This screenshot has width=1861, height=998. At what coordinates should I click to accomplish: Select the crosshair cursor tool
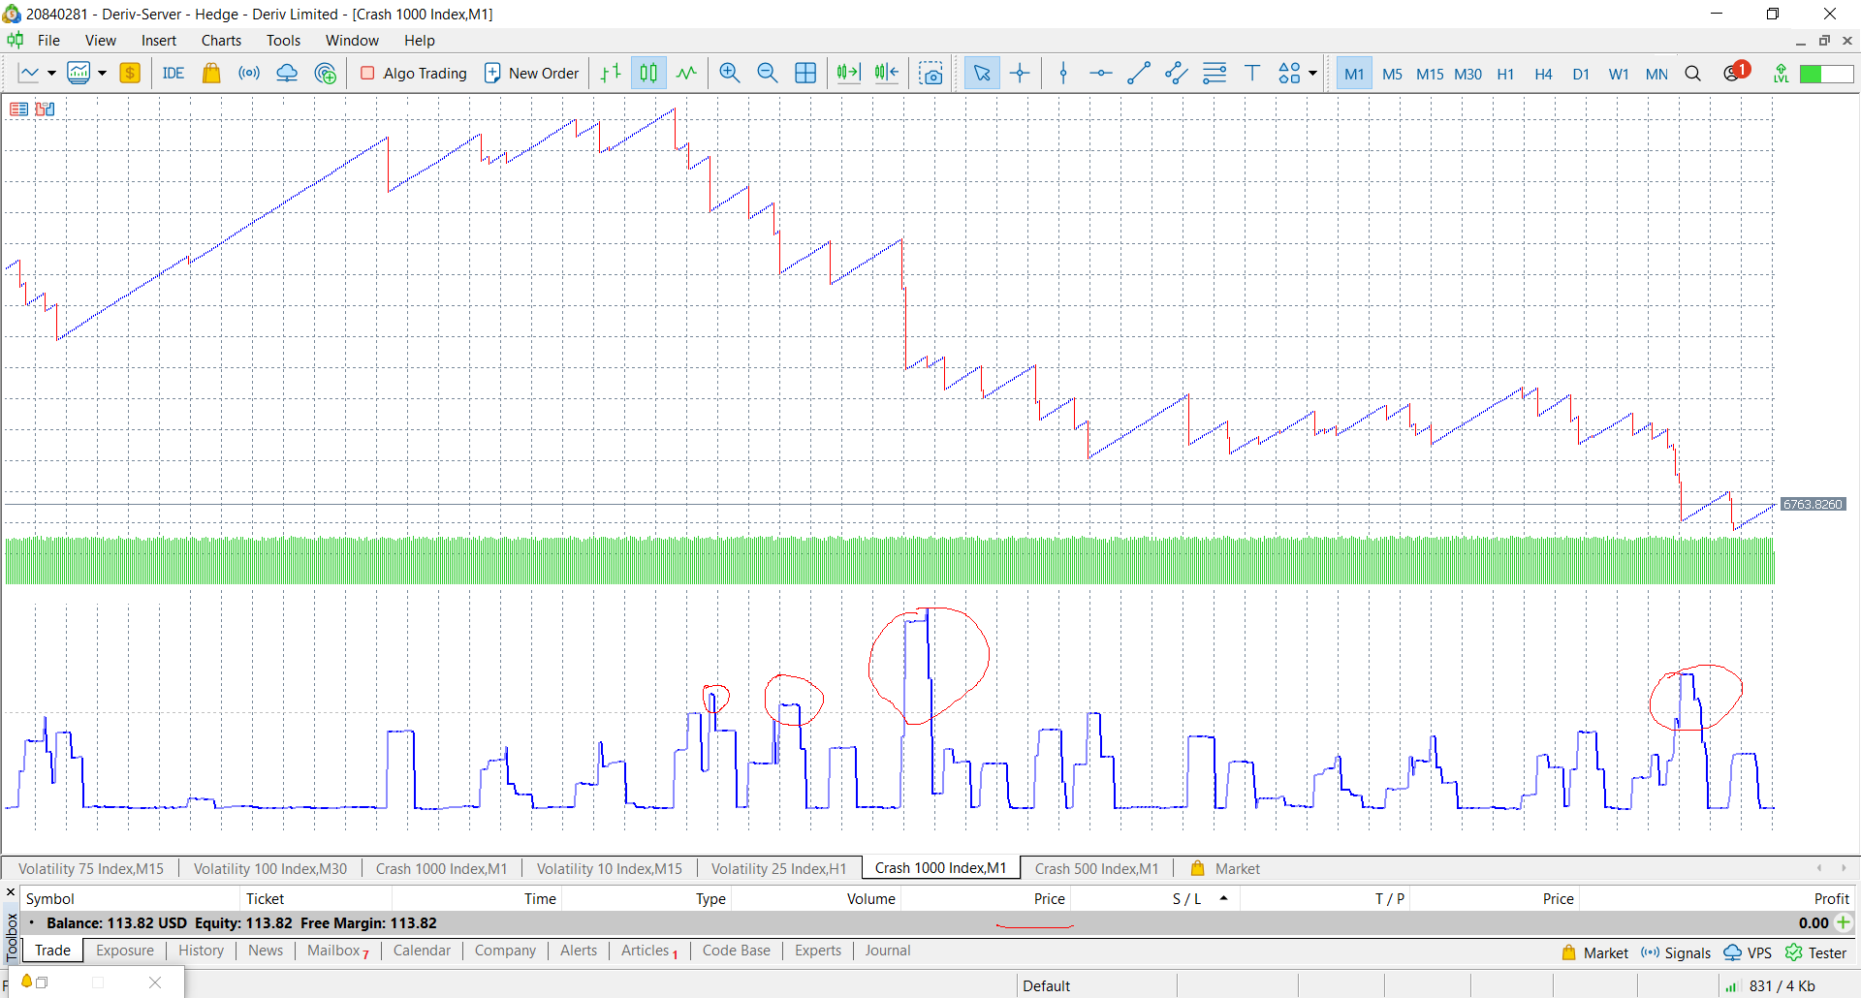[1020, 74]
